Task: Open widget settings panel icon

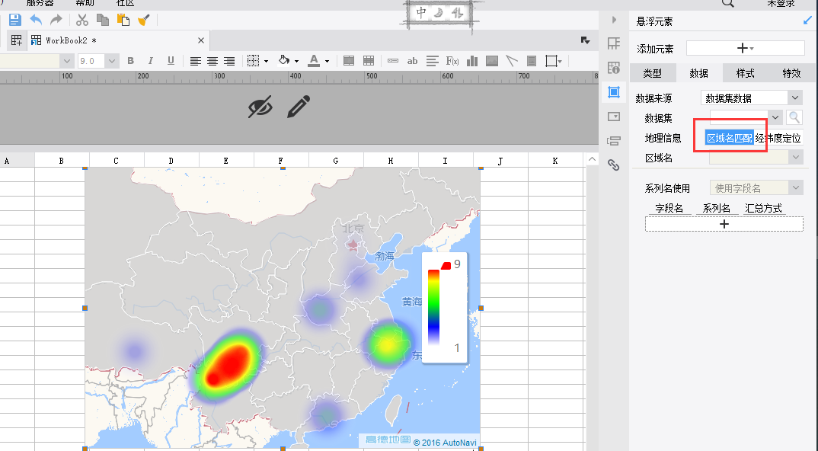Action: (614, 117)
